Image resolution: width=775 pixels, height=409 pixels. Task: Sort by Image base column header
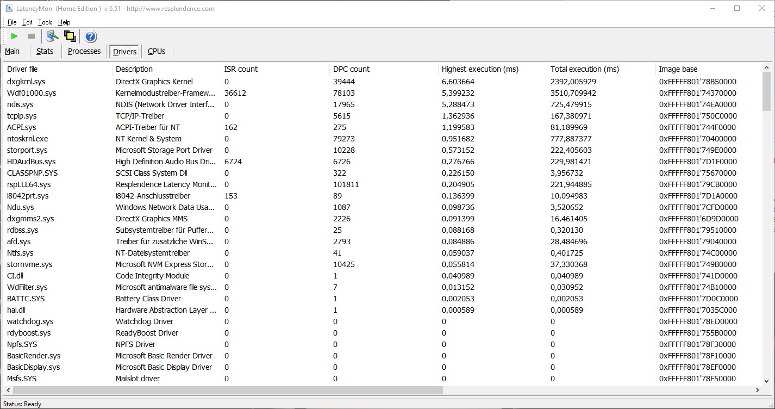(709, 69)
